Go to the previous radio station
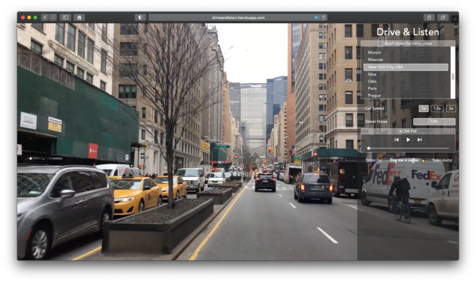476x283 pixels. click(397, 139)
